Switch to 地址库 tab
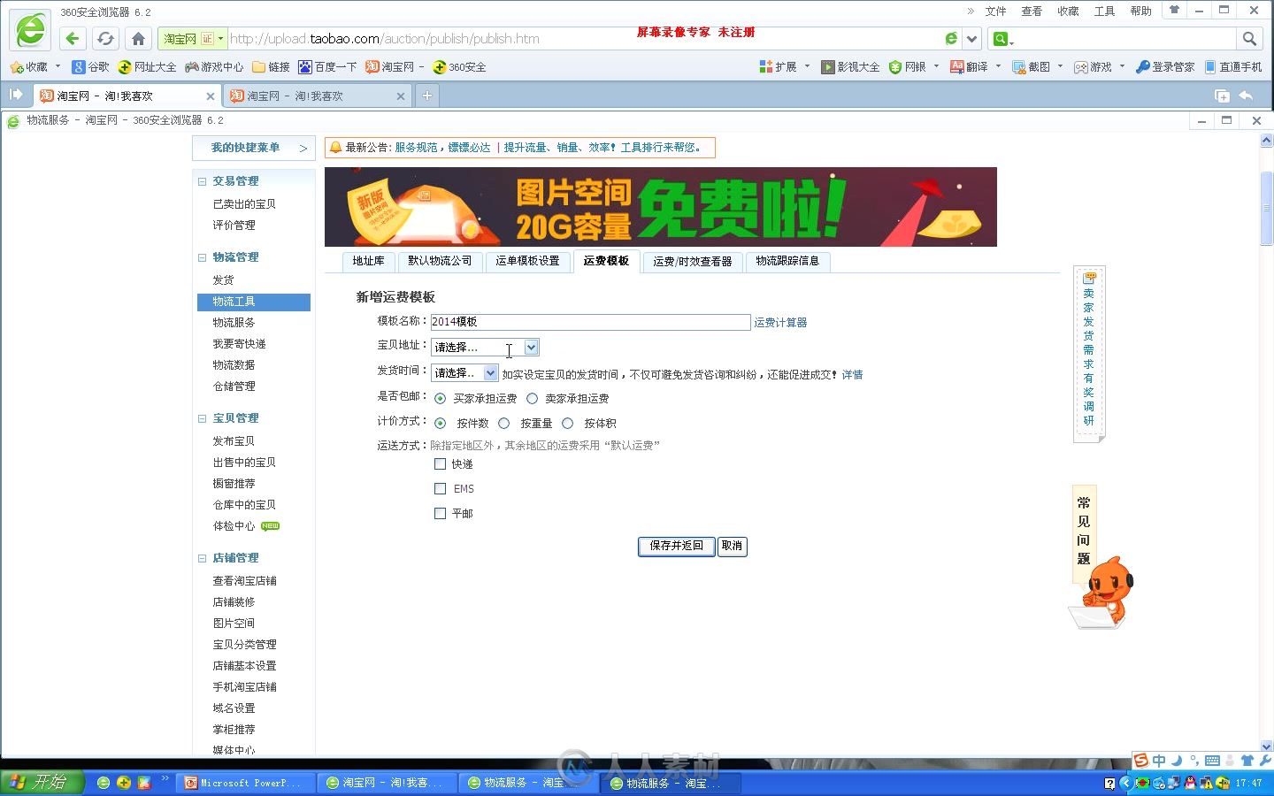The image size is (1274, 796). pos(368,261)
